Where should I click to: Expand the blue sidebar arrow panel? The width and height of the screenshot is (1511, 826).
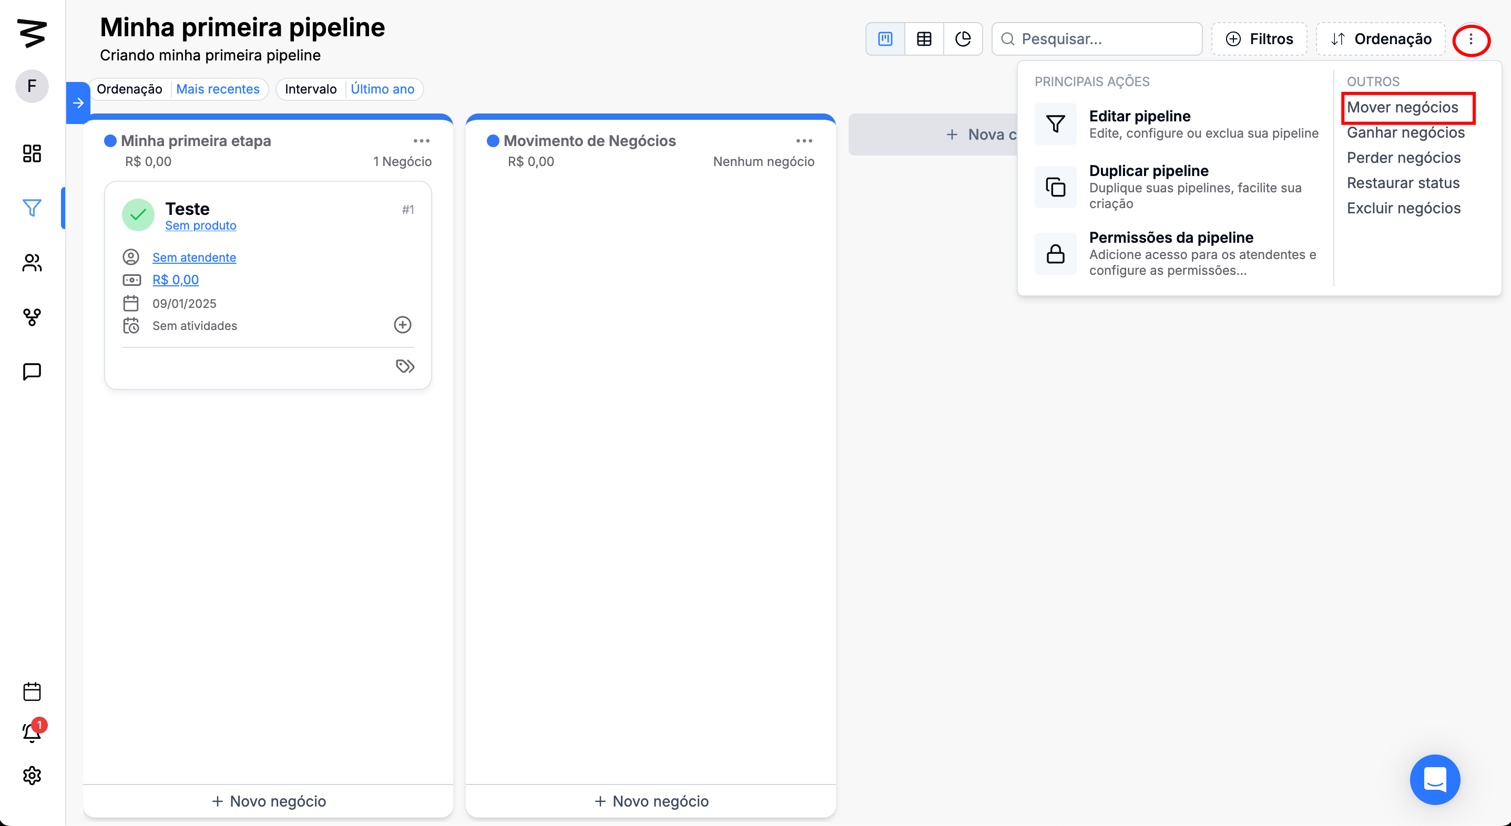click(x=78, y=103)
